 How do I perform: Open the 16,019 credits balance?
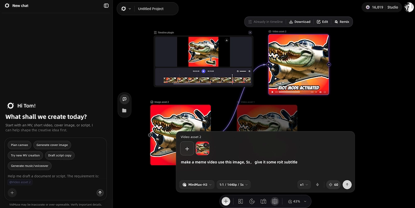[374, 7]
